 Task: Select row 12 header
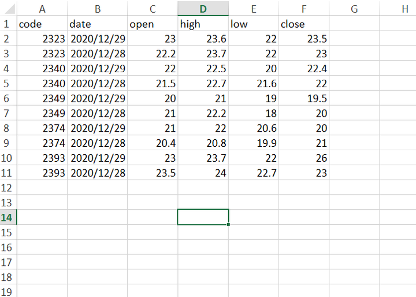point(8,188)
